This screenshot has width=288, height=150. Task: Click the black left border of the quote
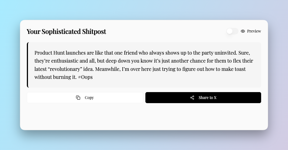click(27, 65)
